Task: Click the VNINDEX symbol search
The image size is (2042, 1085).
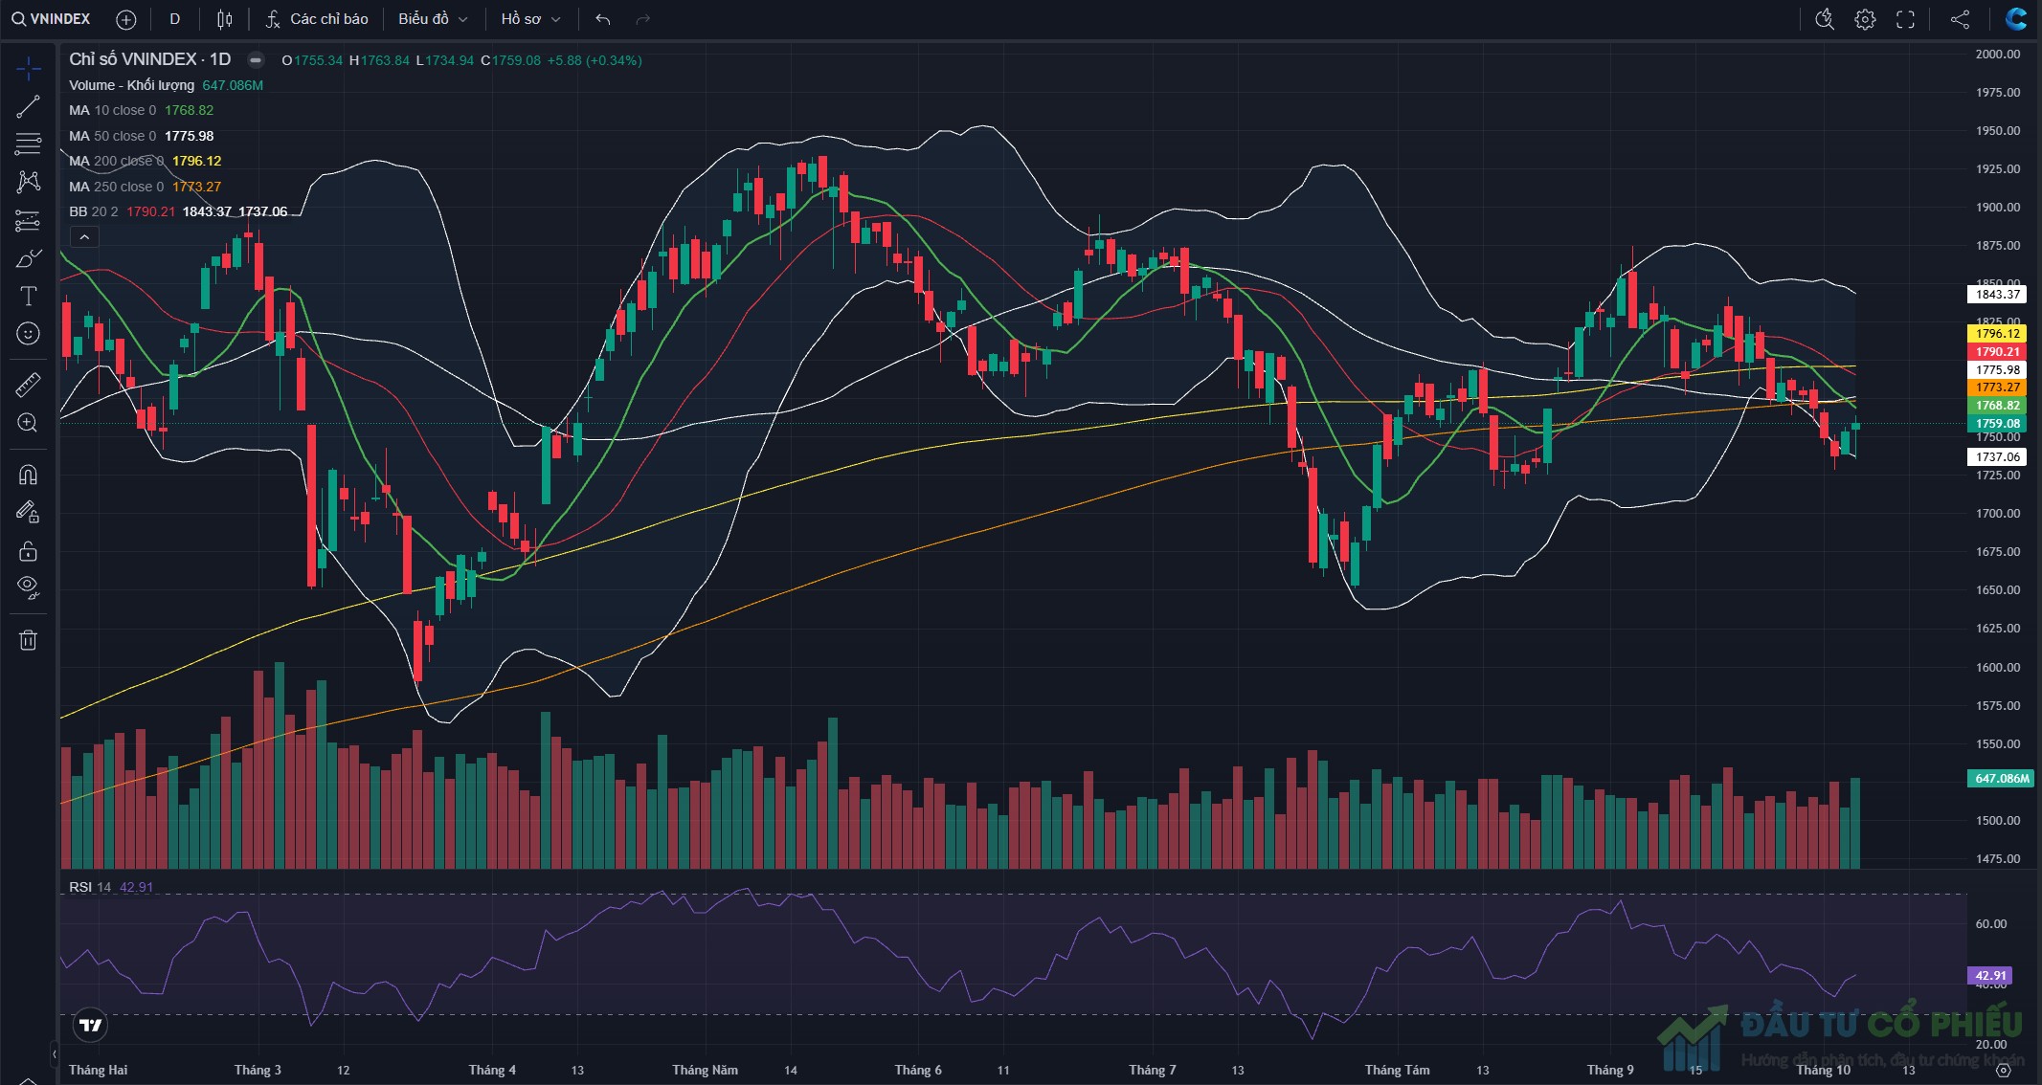Action: 51,19
